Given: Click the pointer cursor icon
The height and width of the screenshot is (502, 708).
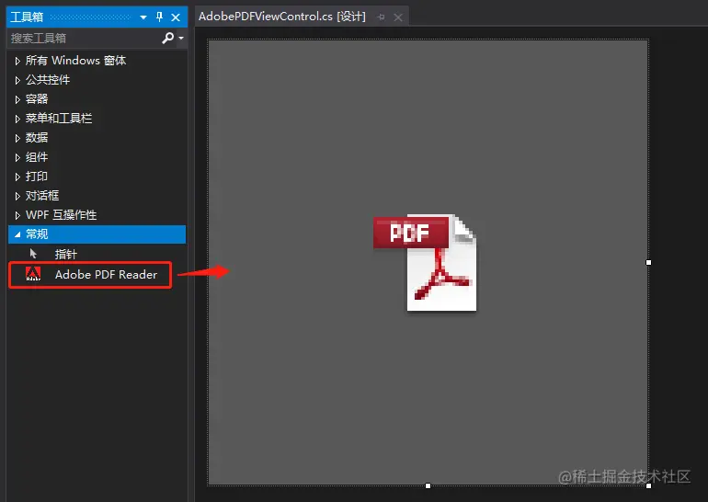Looking at the screenshot, I should (33, 254).
